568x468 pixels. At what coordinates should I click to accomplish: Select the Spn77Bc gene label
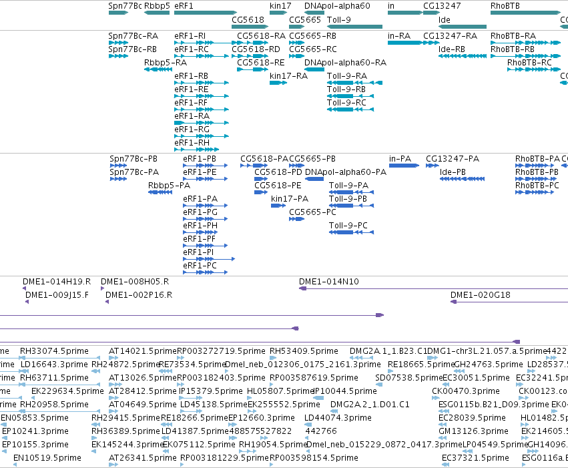click(125, 6)
